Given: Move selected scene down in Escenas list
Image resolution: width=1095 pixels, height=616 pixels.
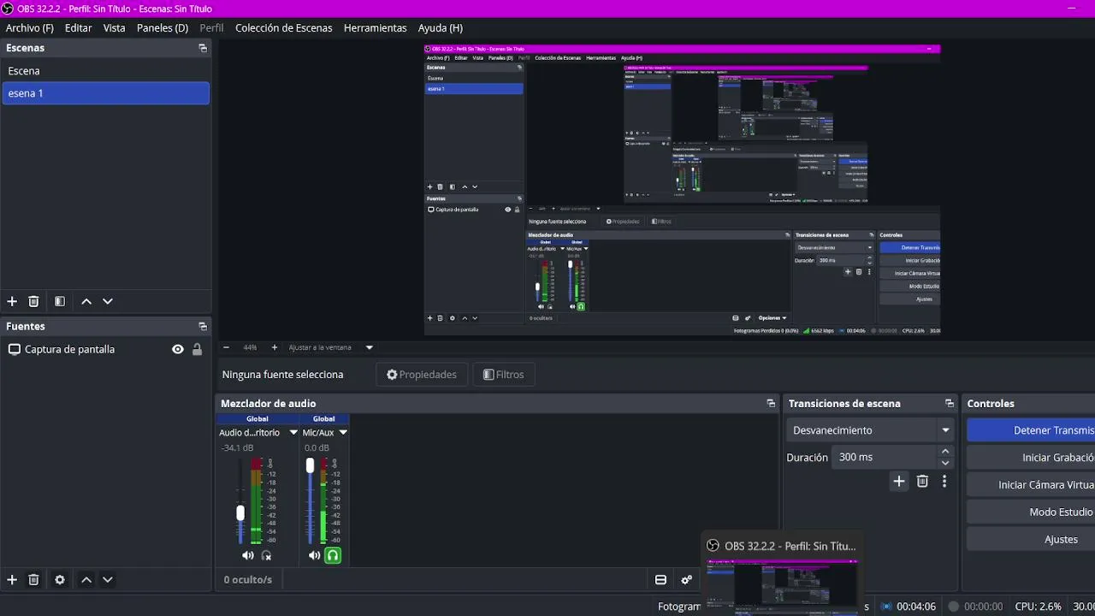Looking at the screenshot, I should 108,301.
